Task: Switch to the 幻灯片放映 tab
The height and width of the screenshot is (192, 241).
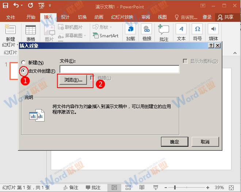Action: [x=122, y=17]
